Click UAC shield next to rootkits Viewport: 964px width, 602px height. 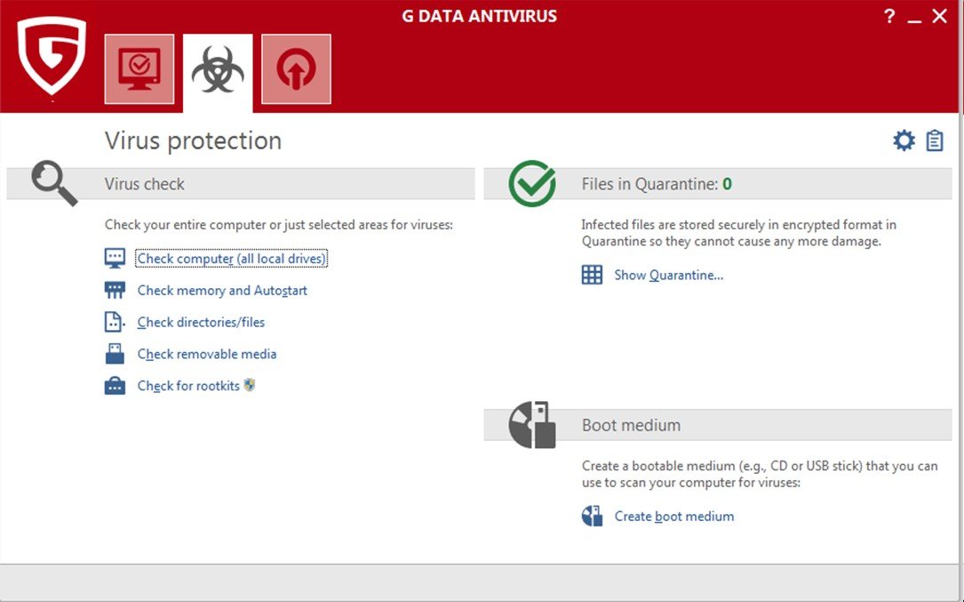tap(249, 385)
